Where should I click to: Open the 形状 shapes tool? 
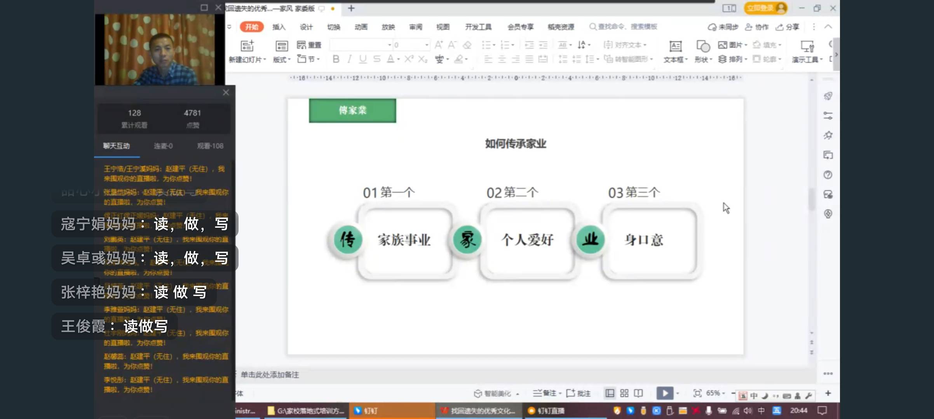coord(702,51)
